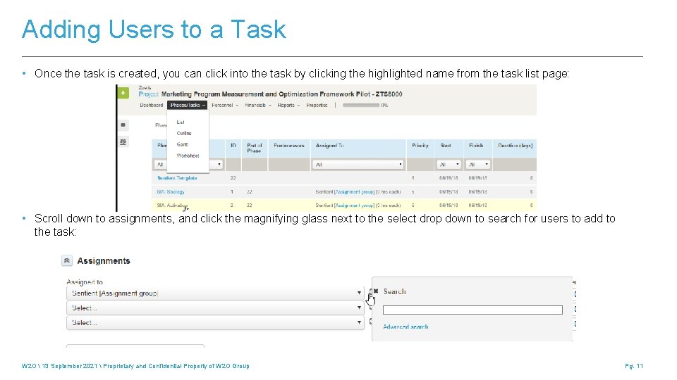Open the Start filter All dropdown
This screenshot has width=677, height=380.
[449, 164]
